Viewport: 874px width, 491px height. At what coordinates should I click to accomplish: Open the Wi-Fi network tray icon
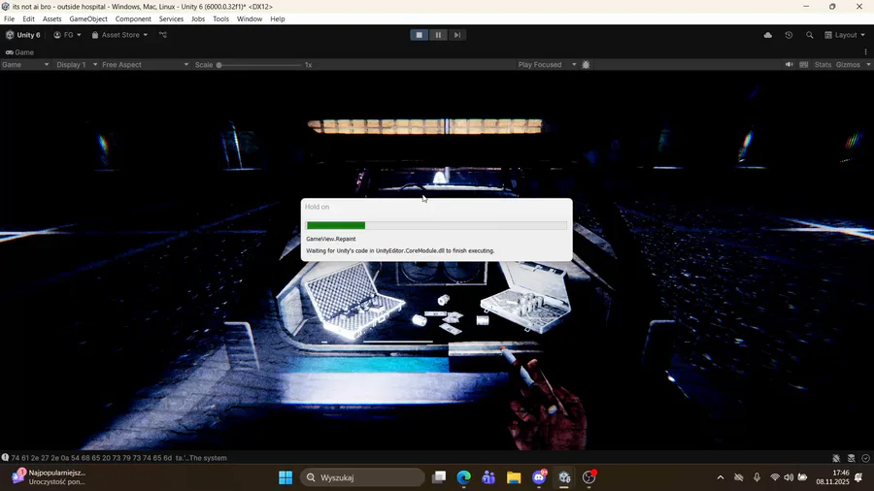pos(775,477)
